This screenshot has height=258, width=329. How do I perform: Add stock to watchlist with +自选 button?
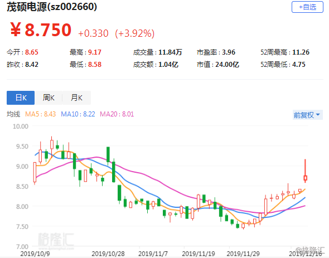[307, 7]
